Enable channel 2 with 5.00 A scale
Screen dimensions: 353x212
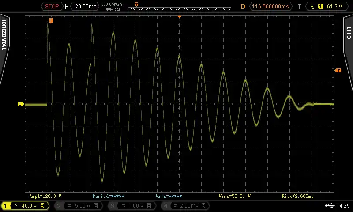pos(78,206)
